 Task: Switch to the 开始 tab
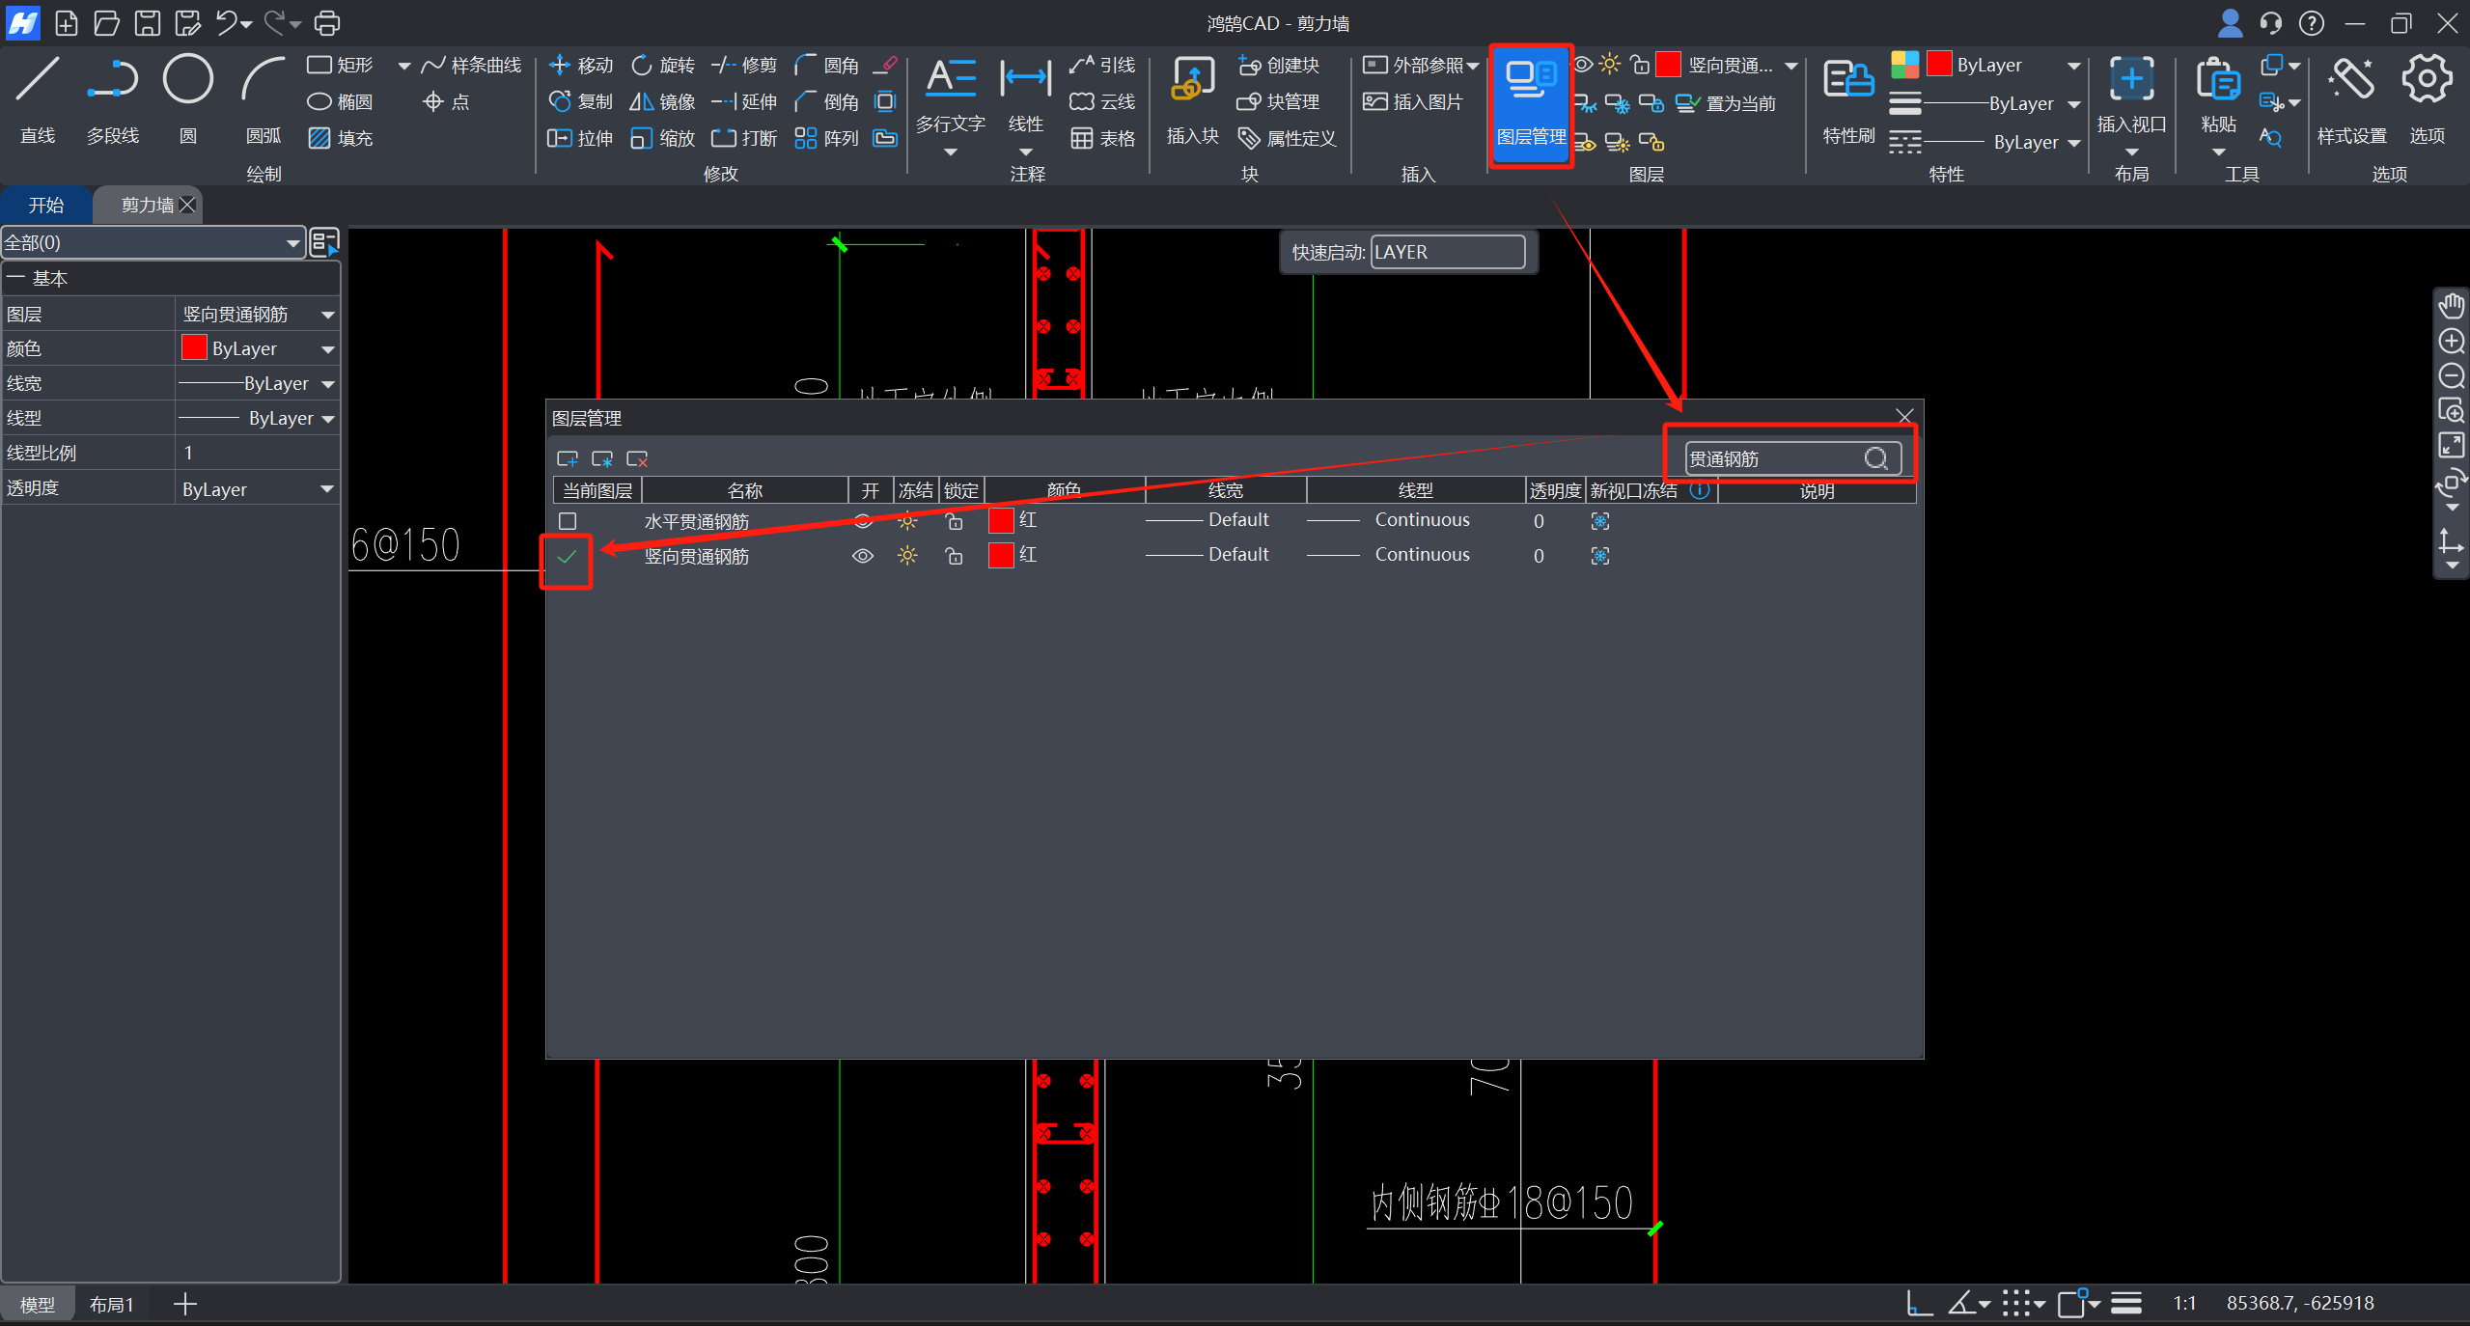45,205
